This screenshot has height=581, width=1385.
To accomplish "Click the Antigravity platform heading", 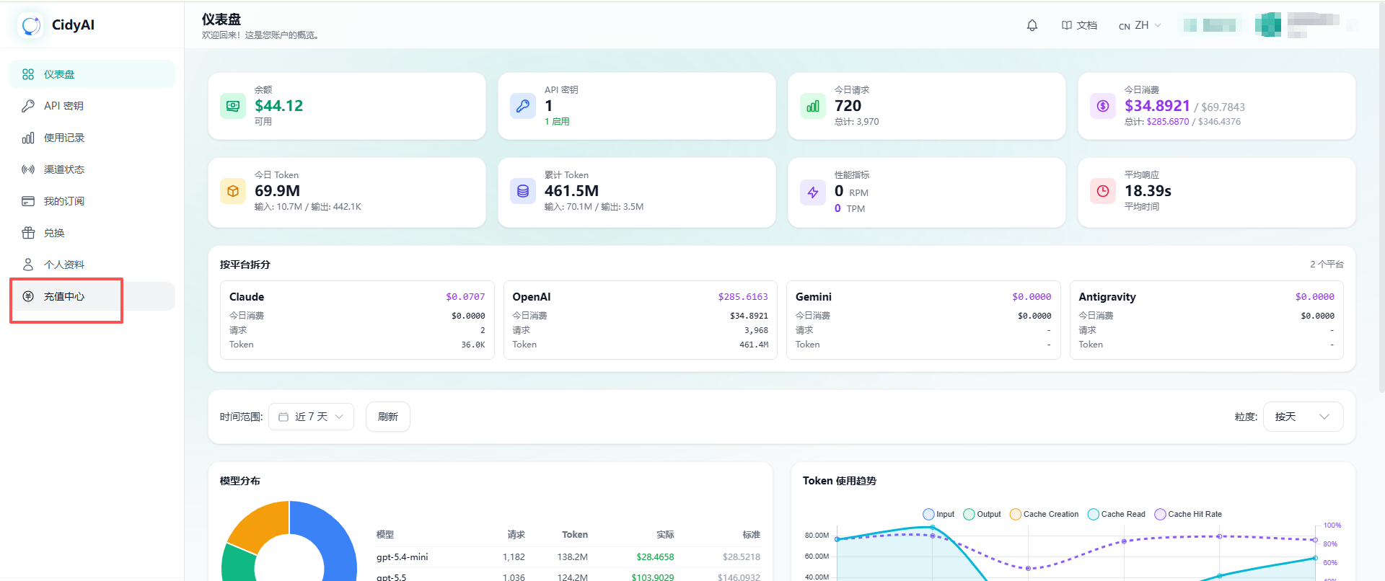I will (1107, 297).
